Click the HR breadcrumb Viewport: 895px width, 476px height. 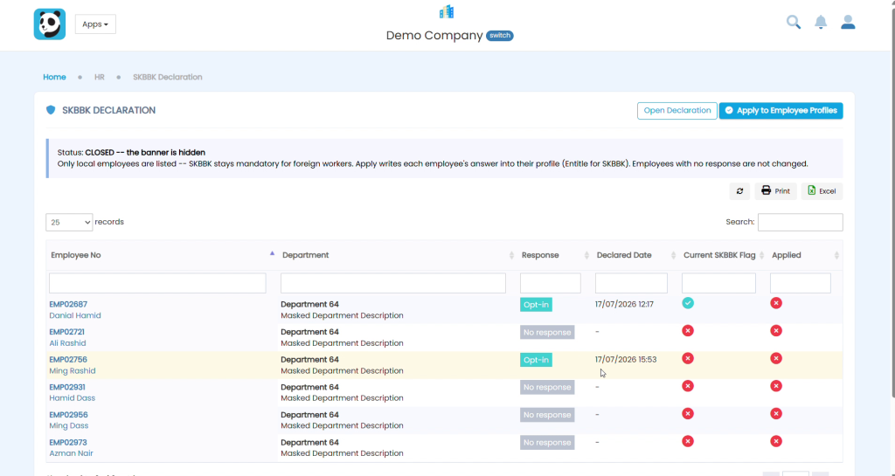(100, 77)
